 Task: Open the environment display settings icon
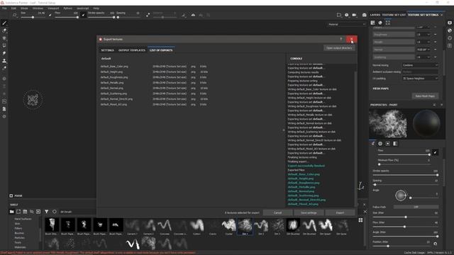click(347, 15)
